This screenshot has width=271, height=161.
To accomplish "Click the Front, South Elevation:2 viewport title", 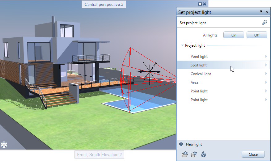I will [100, 155].
